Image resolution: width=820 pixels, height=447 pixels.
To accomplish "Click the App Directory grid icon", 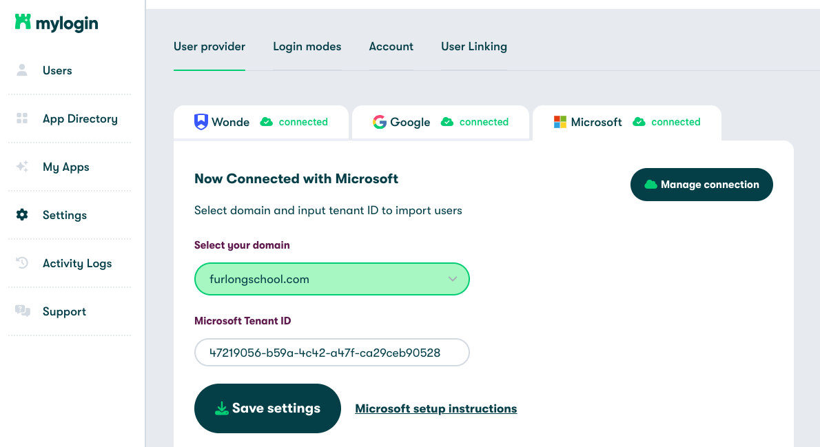I will coord(22,118).
